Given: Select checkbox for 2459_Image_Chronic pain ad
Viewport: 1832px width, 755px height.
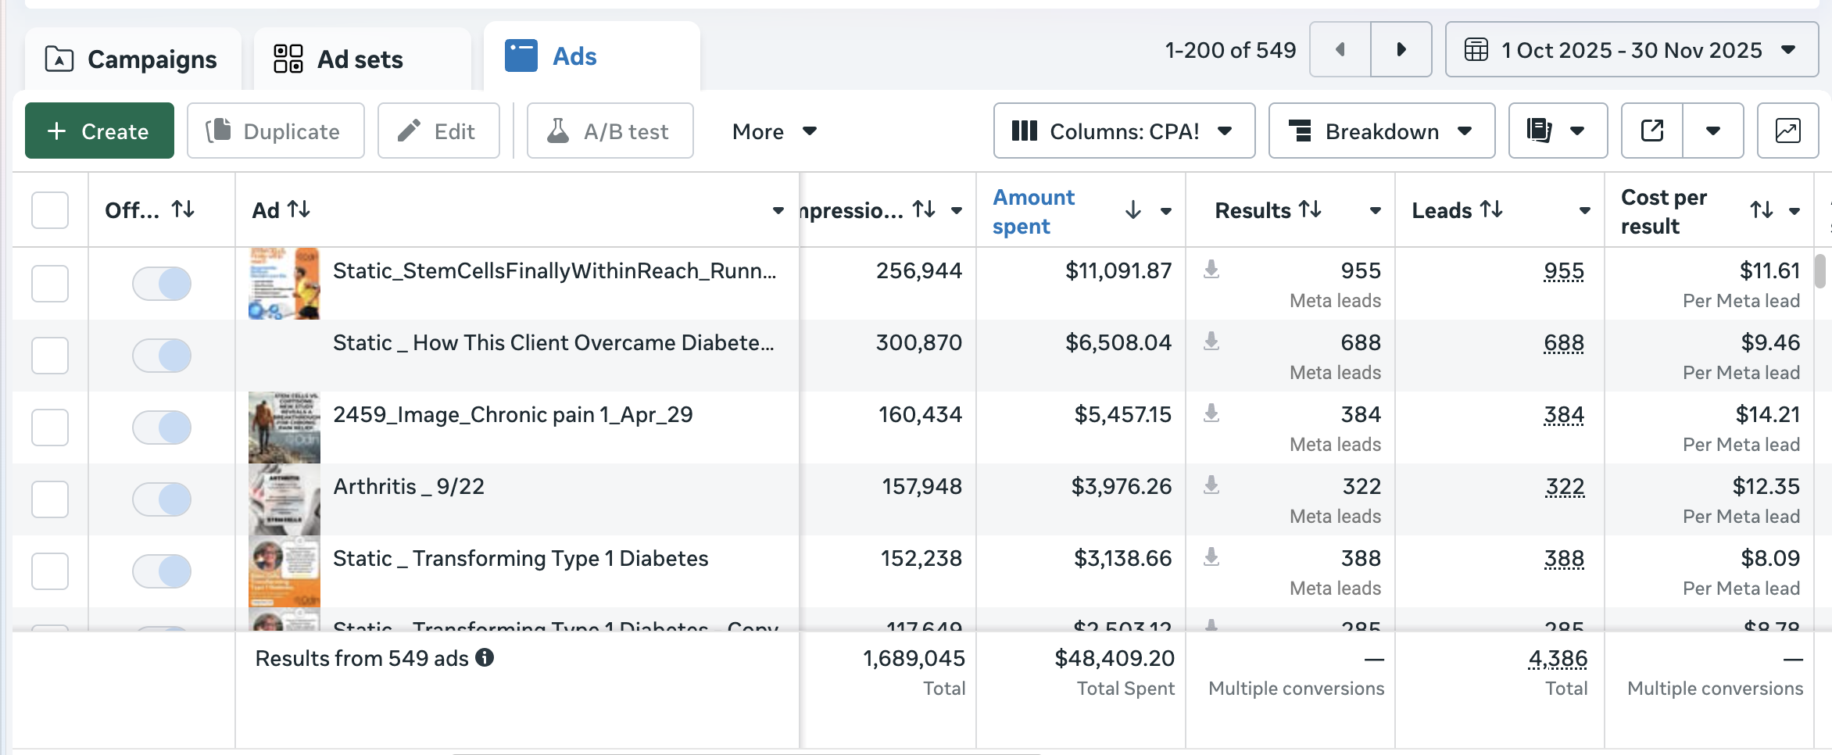Looking at the screenshot, I should tap(50, 428).
